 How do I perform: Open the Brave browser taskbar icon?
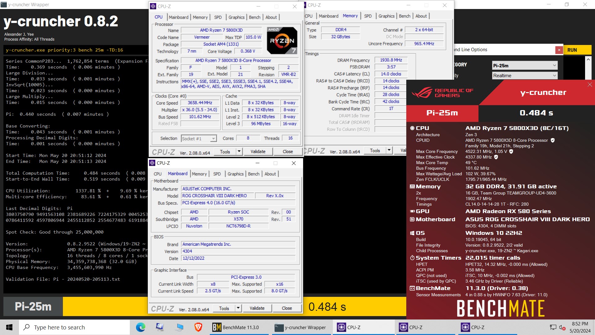[x=198, y=327]
